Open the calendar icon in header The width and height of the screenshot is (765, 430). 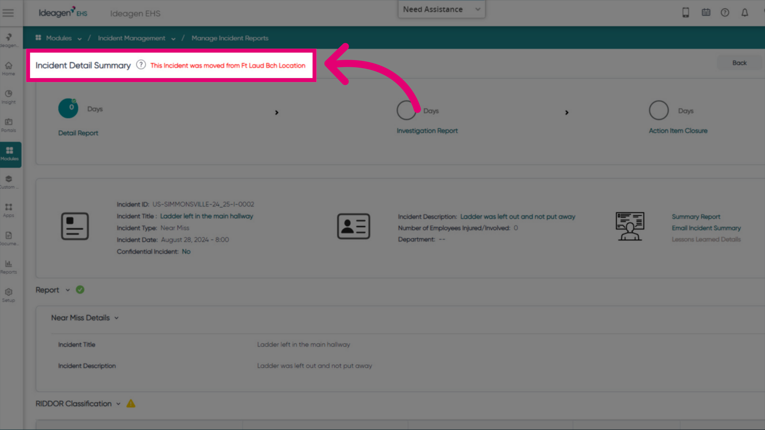tap(706, 12)
